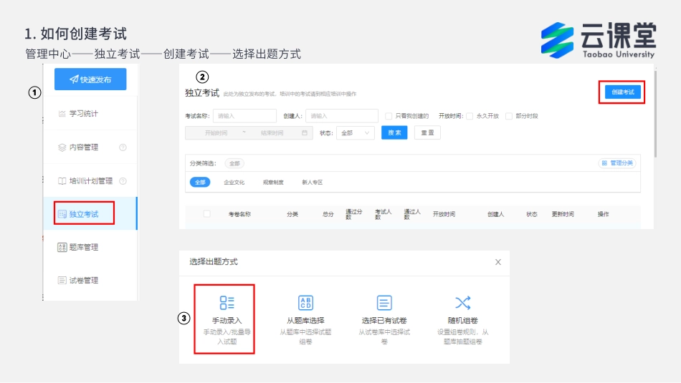Toggle select-all checkbox in table header
Viewport: 681px width, 383px height.
point(206,214)
